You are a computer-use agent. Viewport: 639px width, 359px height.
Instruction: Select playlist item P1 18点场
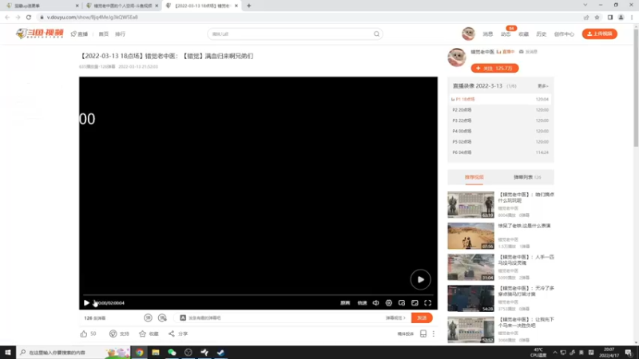point(501,99)
